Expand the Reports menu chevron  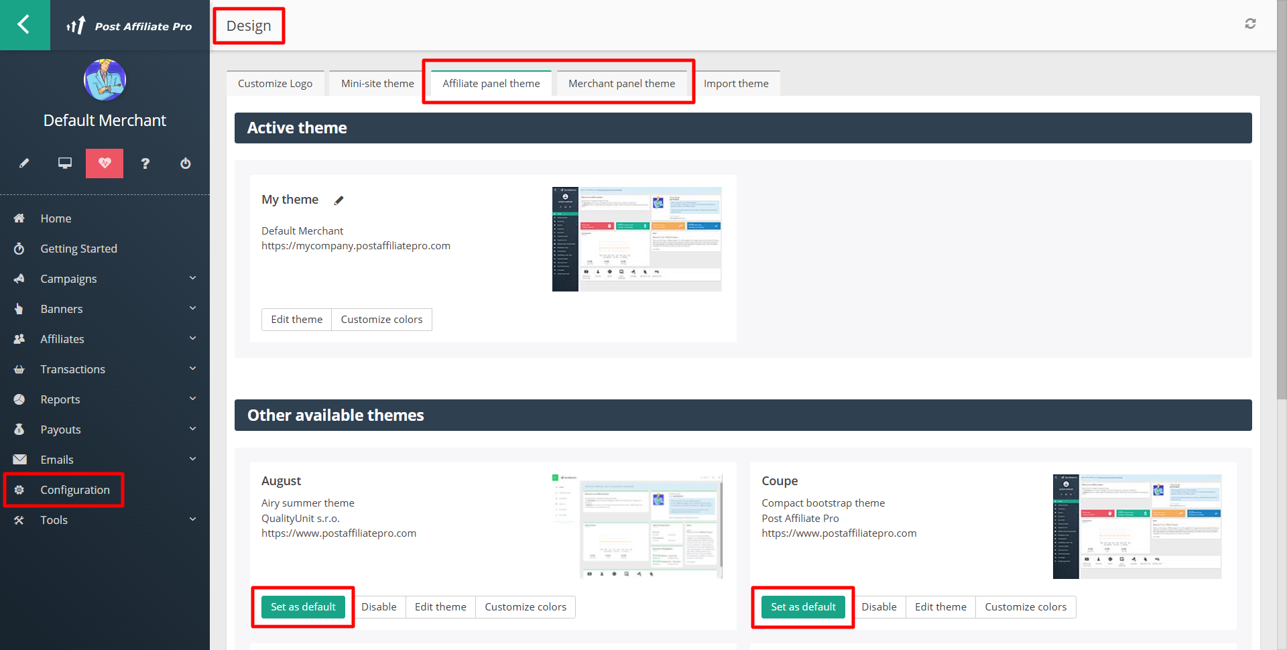point(192,399)
